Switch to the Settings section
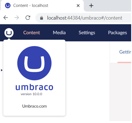This screenshot has height=123, width=132. click(87, 33)
